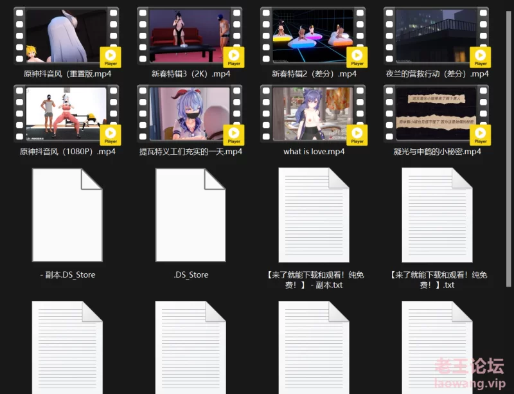514x394 pixels.
Task: Click the file name .DS_Store
Action: (x=191, y=275)
